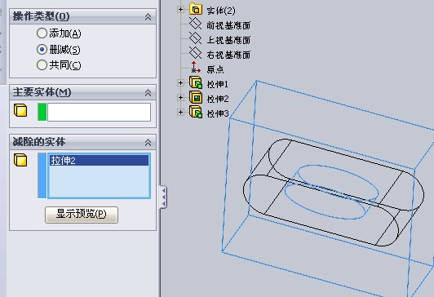Expand the 拉伸2 feature node

click(181, 97)
